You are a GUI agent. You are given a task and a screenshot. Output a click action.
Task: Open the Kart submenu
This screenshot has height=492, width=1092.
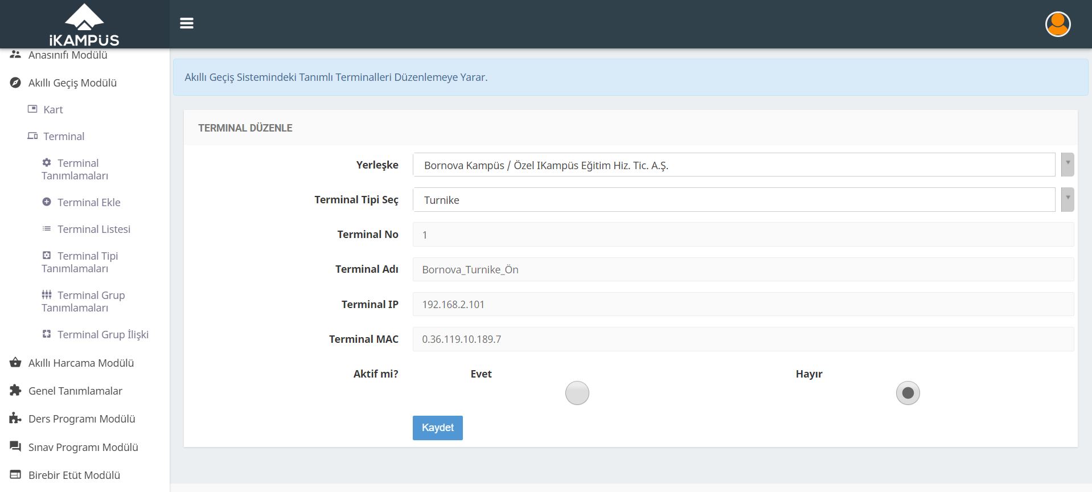point(53,109)
